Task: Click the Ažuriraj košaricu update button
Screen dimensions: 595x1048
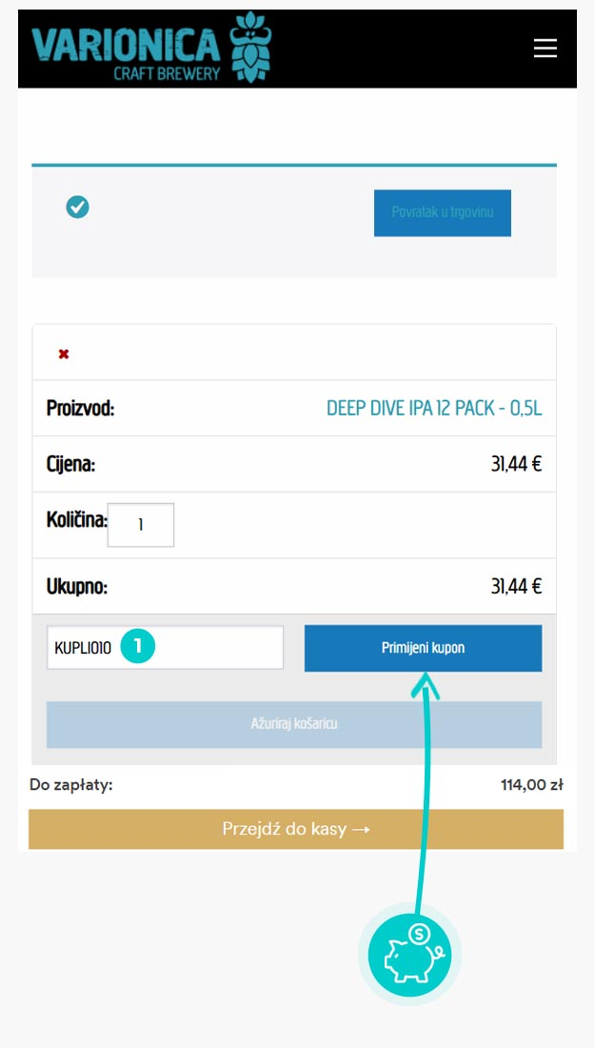Action: click(294, 724)
